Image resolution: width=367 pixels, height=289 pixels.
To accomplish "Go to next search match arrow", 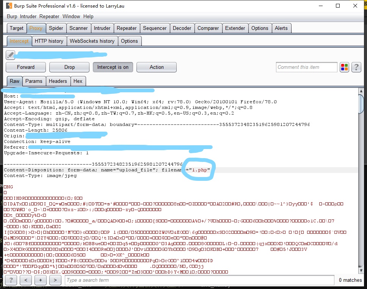I will (55, 280).
